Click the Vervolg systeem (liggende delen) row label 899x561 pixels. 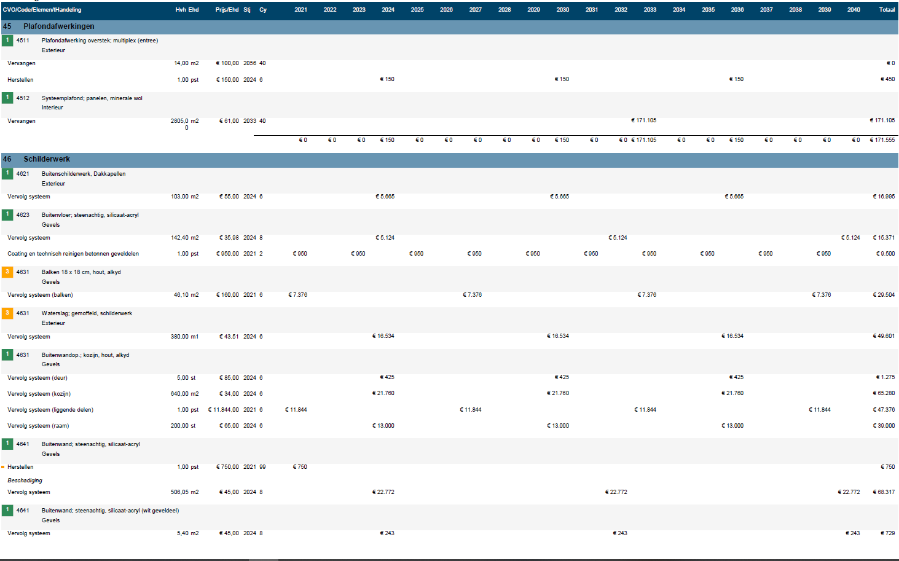[x=50, y=410]
